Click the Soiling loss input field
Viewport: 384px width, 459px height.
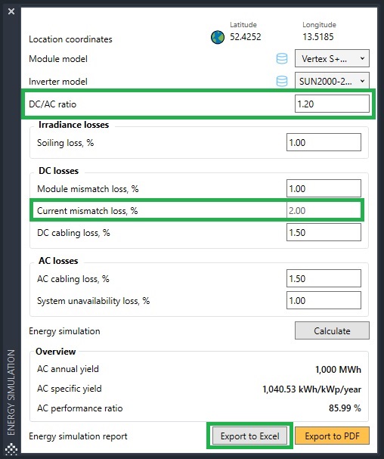[324, 142]
